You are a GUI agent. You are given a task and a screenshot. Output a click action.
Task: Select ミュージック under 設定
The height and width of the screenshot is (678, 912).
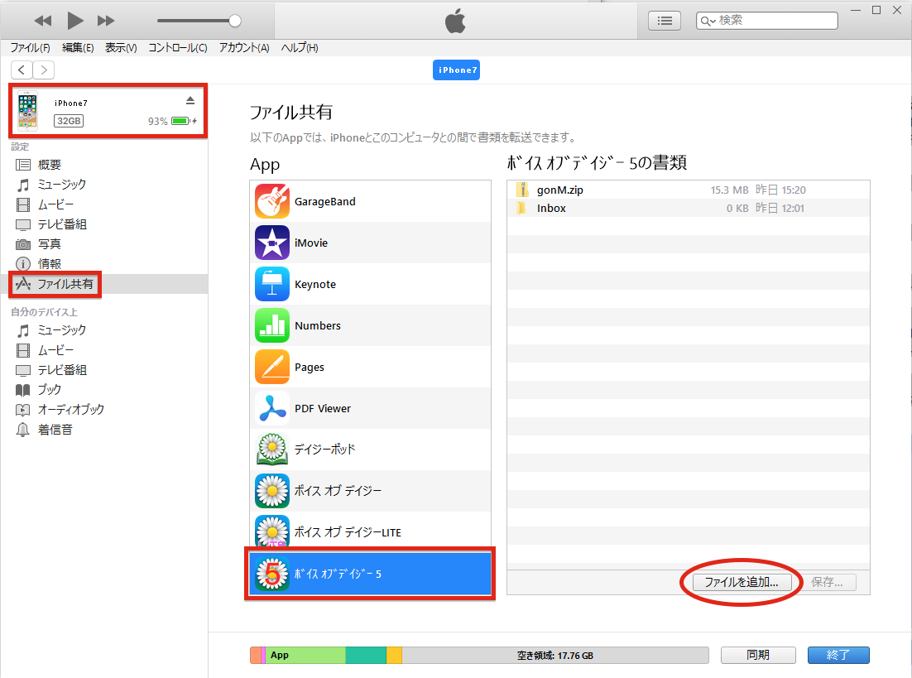(x=61, y=185)
